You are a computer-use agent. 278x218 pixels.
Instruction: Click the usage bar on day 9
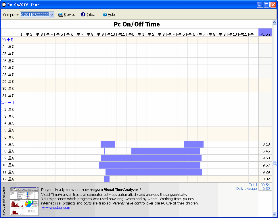click(x=151, y=158)
